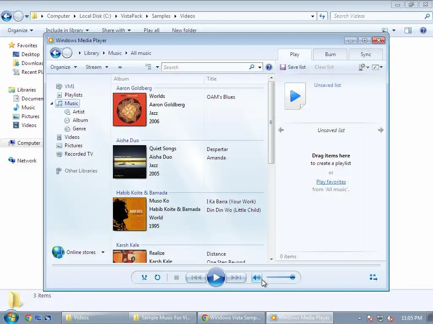Click Play all in Explorer toolbar
Screen dimensions: 433x324
point(151,30)
